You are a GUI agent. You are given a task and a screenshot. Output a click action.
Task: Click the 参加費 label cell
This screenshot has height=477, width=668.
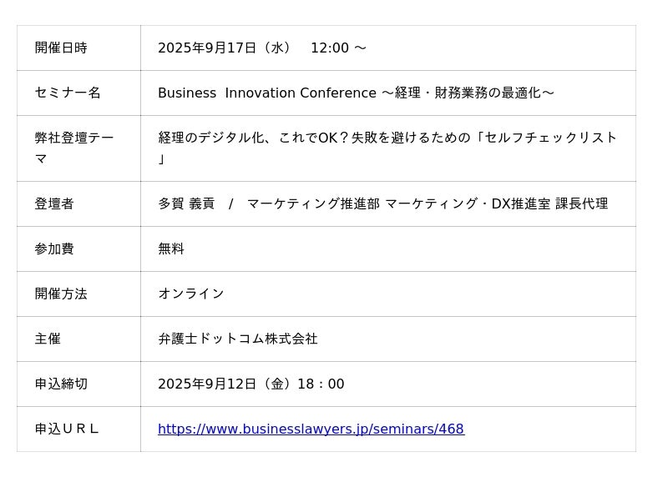pos(54,249)
